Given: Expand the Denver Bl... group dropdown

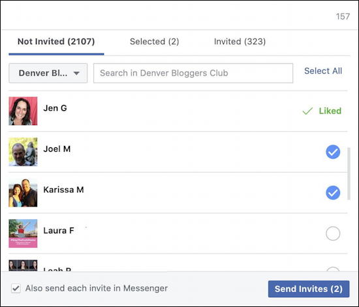Looking at the screenshot, I should pyautogui.click(x=48, y=73).
